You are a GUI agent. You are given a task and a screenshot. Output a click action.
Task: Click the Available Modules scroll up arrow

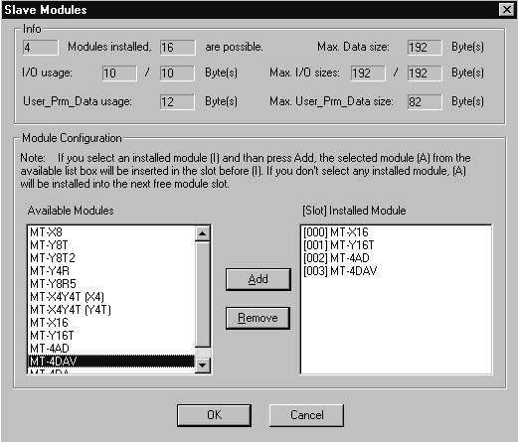pos(202,233)
